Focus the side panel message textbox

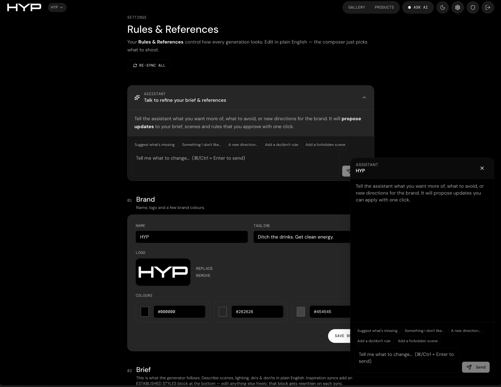pos(407,360)
